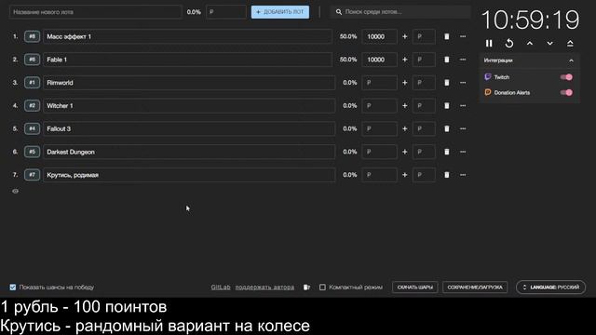The image size is (596, 335).
Task: Click the total amount field of Witcher 1
Action: click(379, 106)
